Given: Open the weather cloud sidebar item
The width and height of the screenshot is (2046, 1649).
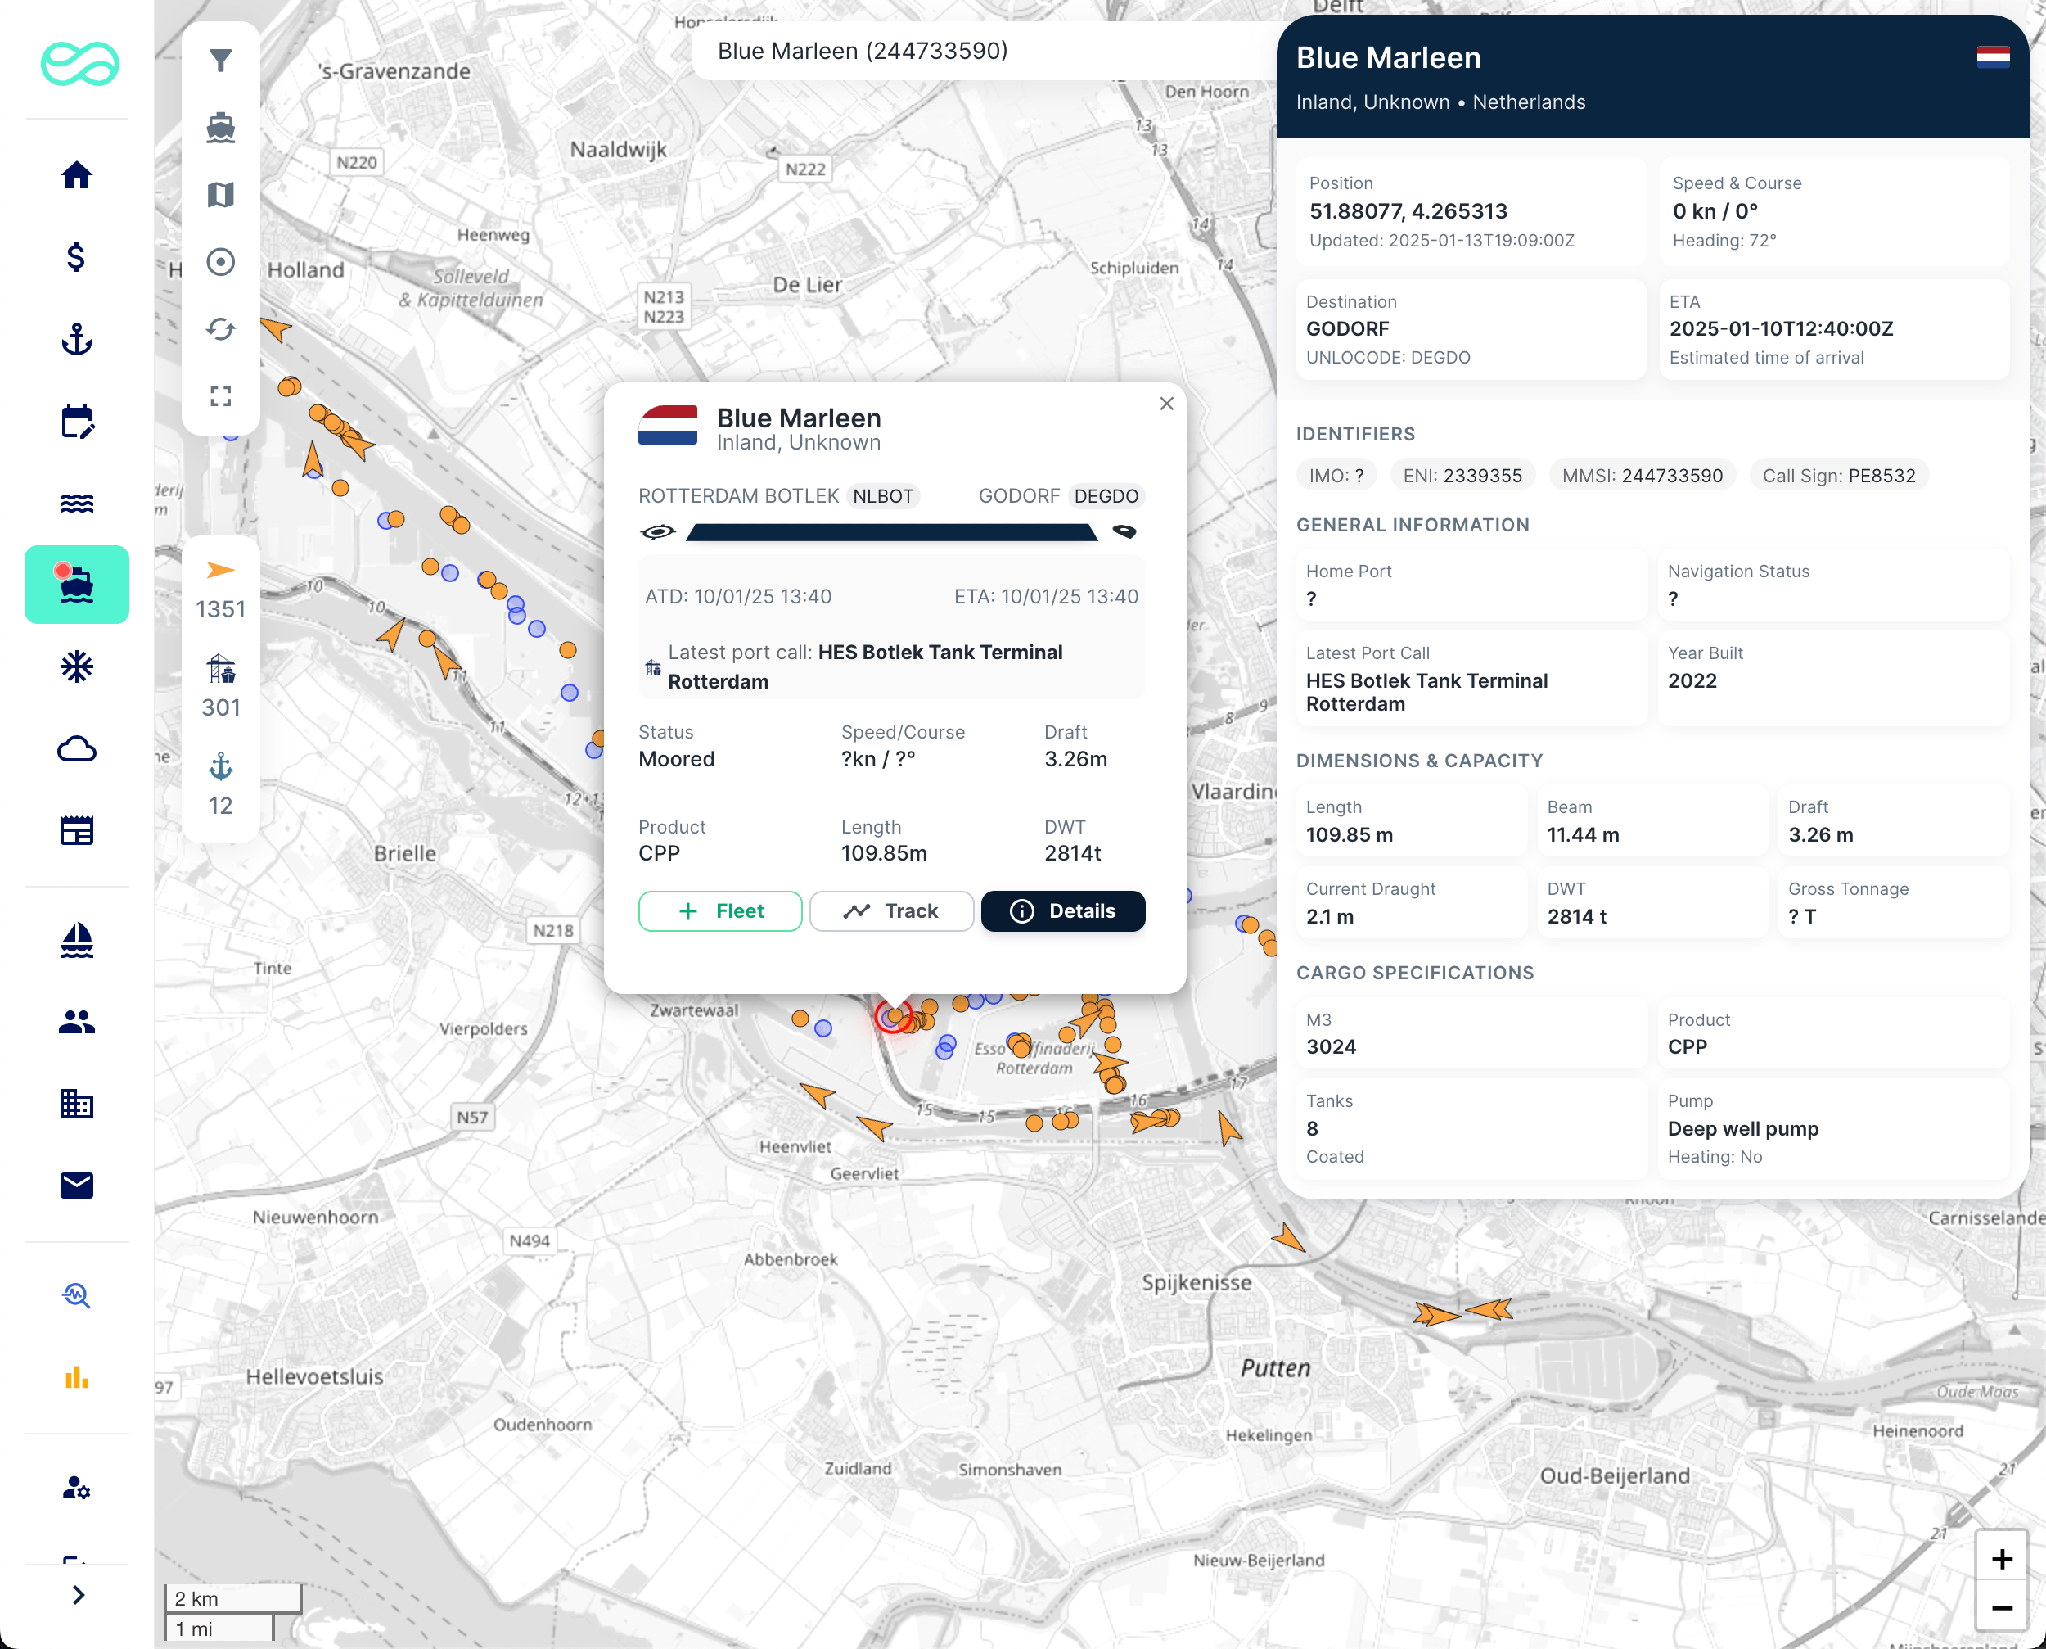Looking at the screenshot, I should pyautogui.click(x=76, y=749).
